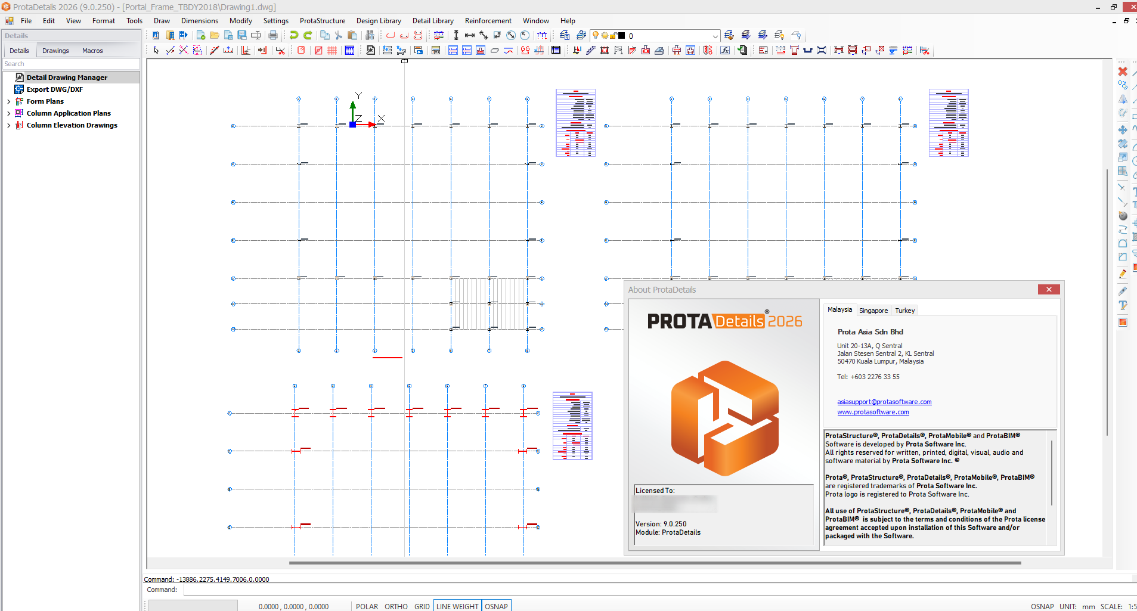Click the red grid icon
1137x611 pixels.
coord(332,50)
